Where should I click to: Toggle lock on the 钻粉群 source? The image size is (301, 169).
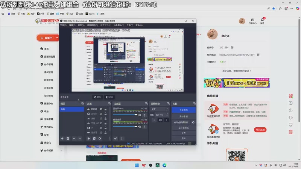tap(105, 109)
